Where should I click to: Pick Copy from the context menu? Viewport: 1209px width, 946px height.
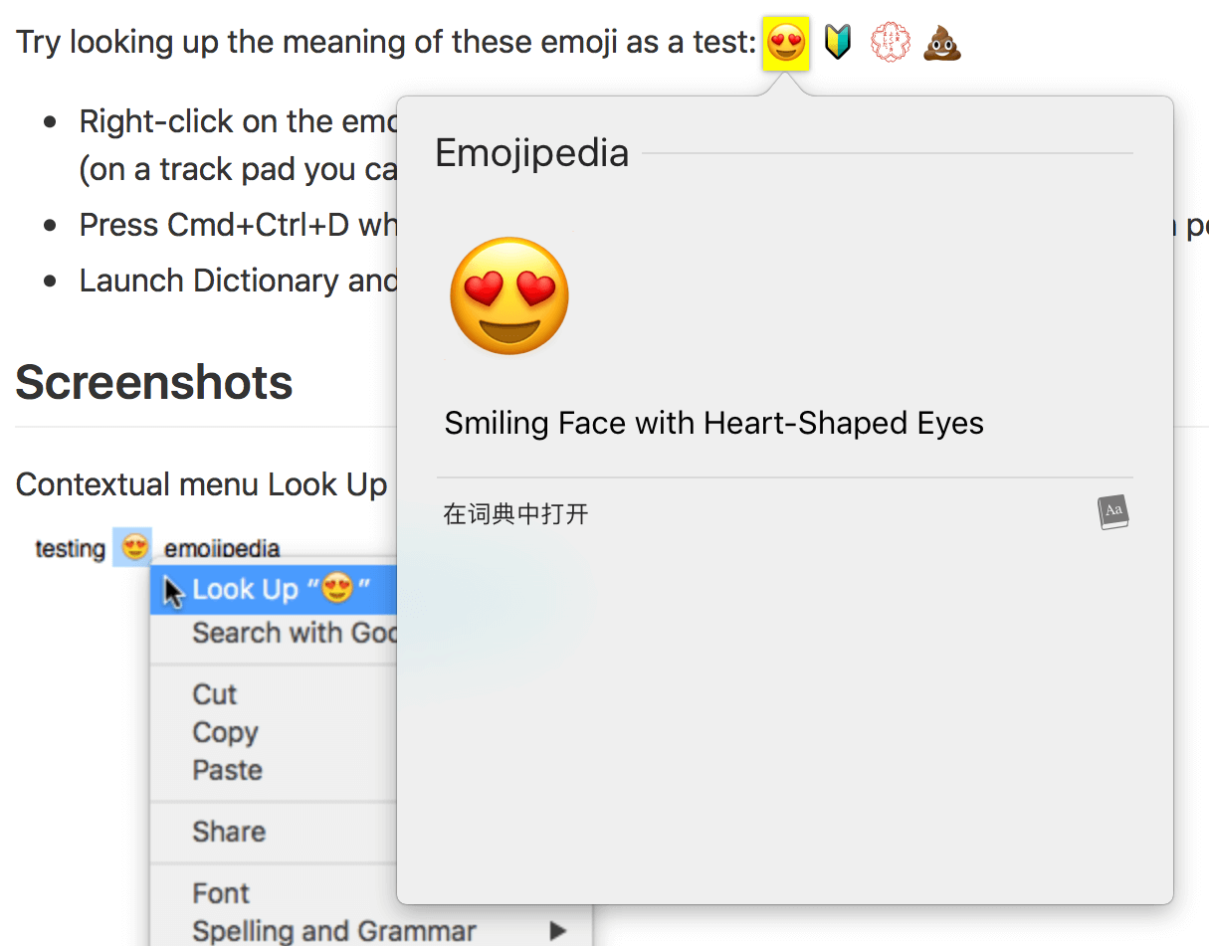point(225,732)
